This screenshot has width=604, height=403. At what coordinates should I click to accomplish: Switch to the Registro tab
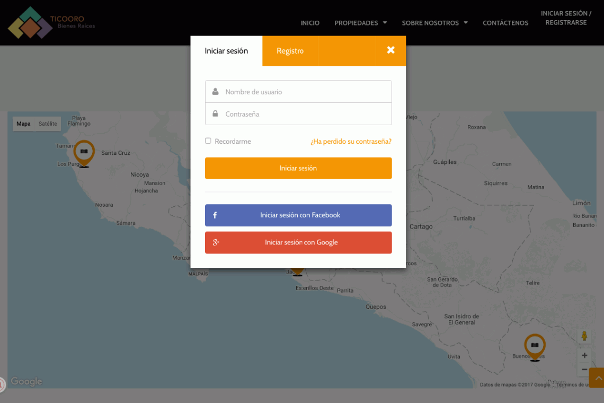click(290, 51)
